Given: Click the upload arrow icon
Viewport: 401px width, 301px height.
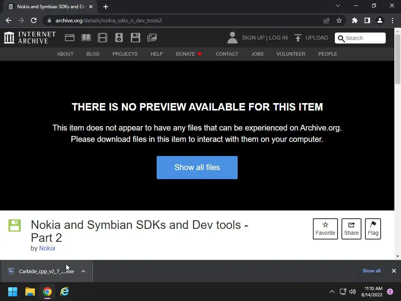Looking at the screenshot, I should [x=298, y=38].
